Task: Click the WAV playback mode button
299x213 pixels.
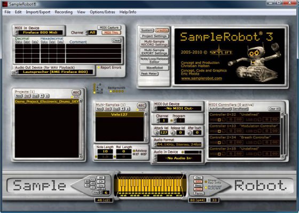Action: (x=198, y=182)
